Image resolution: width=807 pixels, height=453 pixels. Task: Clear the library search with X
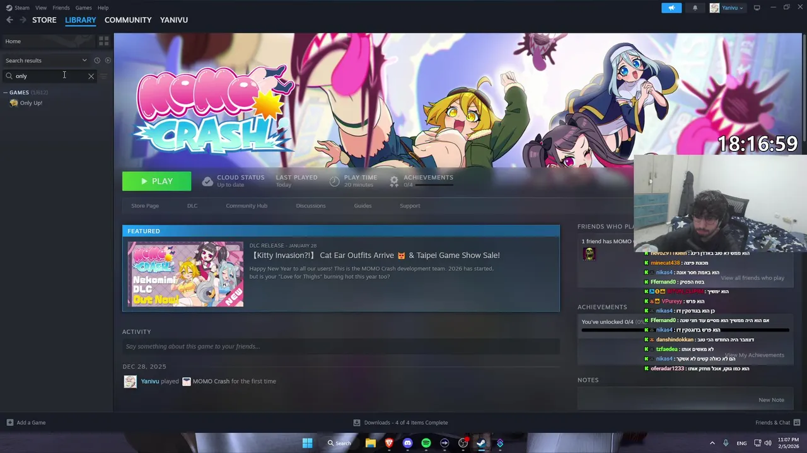(91, 76)
